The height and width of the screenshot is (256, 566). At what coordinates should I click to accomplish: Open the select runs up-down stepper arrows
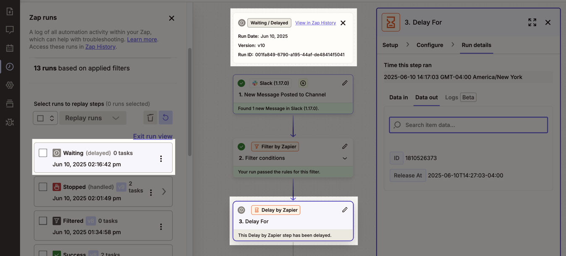pos(52,118)
